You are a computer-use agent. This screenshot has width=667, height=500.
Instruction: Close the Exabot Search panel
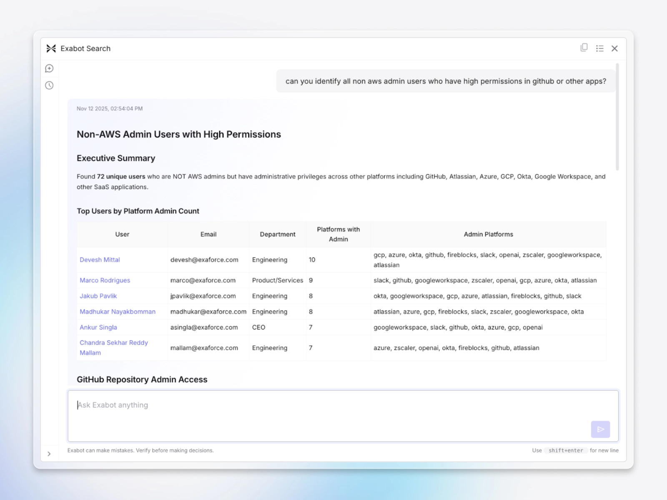[x=614, y=48]
